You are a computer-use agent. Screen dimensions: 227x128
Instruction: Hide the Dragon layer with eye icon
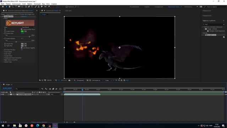(1, 94)
